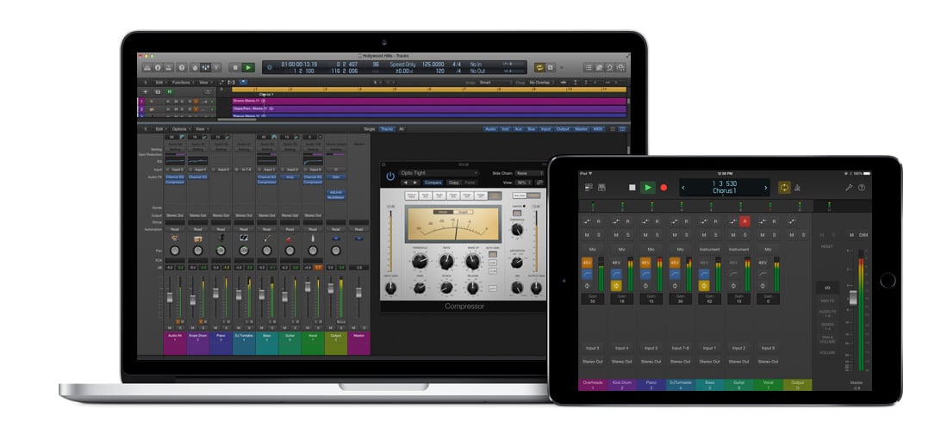
Task: Click the Compare button in Compressor window
Action: click(x=433, y=183)
